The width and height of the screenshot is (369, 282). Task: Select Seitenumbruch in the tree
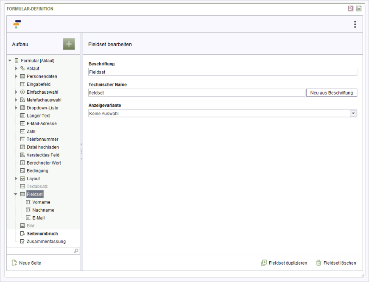click(42, 234)
